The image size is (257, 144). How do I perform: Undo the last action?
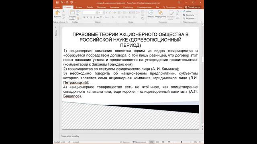[x=61, y=2]
